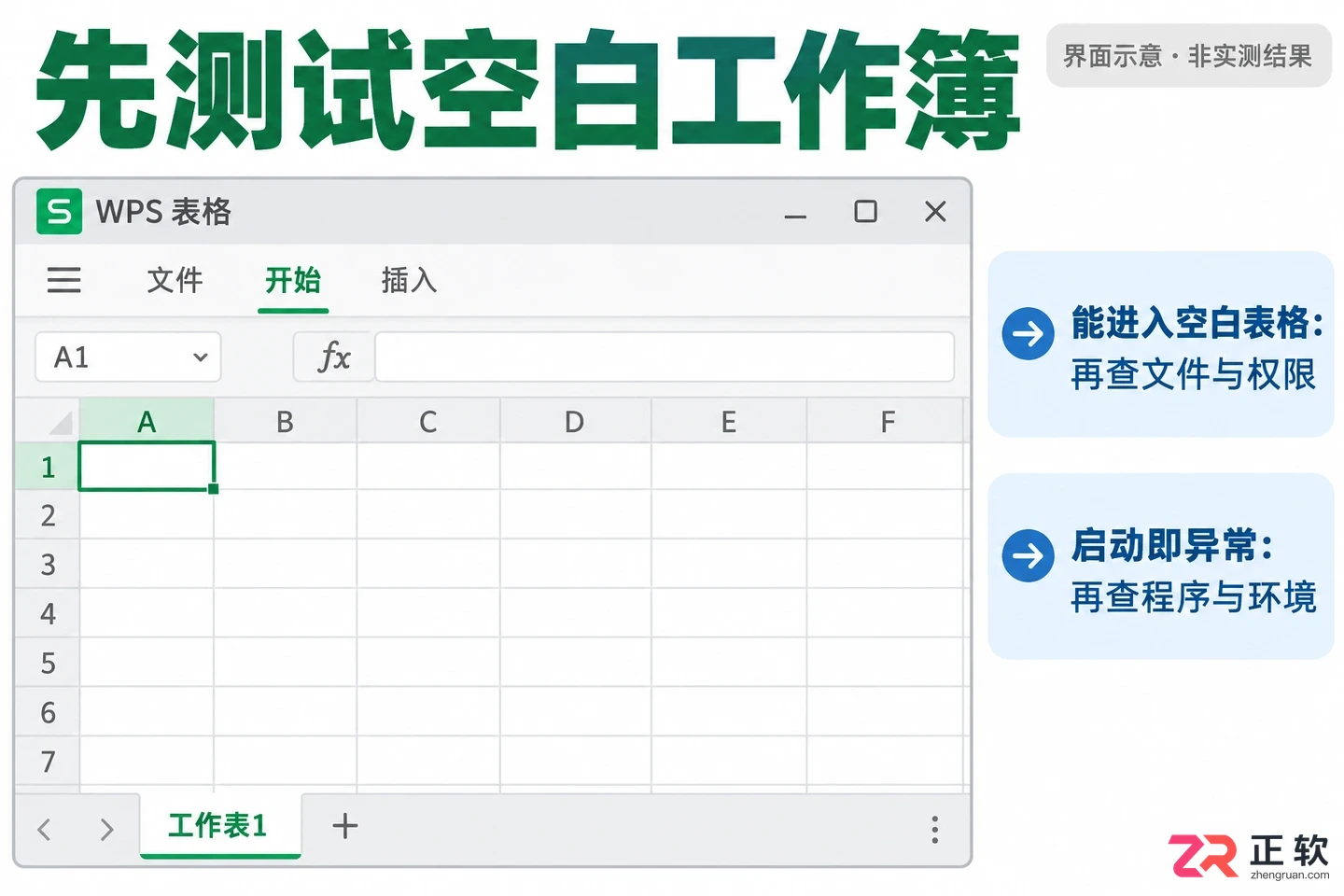Select column B header

click(286, 421)
